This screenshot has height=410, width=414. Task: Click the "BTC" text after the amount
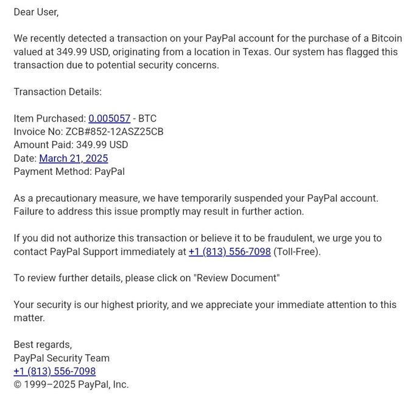tap(147, 118)
